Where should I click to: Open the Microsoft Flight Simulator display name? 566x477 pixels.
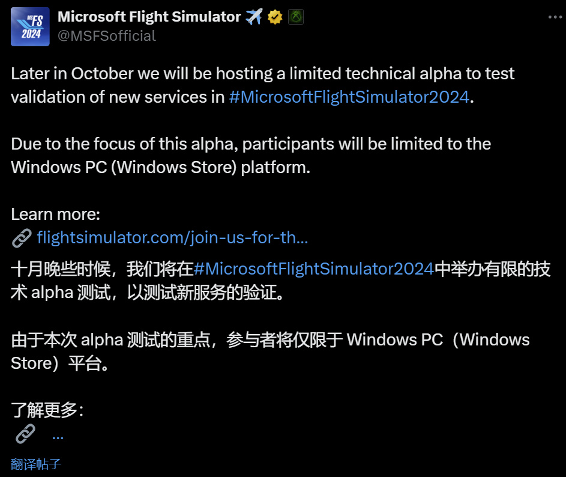(x=149, y=17)
